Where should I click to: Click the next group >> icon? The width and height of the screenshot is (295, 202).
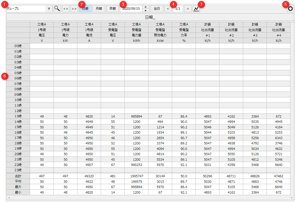[x=74, y=8]
